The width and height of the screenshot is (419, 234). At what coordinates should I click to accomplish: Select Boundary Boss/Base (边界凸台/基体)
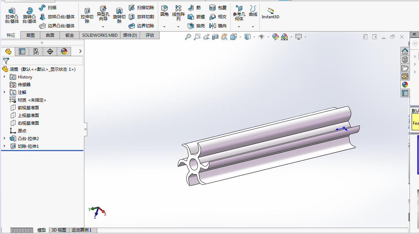pos(57,26)
